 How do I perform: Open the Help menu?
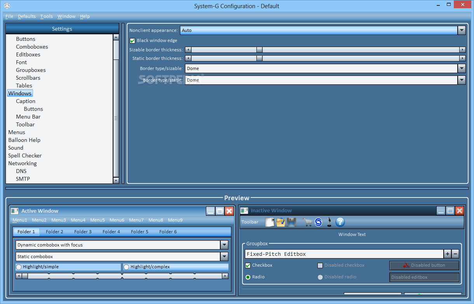coord(85,16)
